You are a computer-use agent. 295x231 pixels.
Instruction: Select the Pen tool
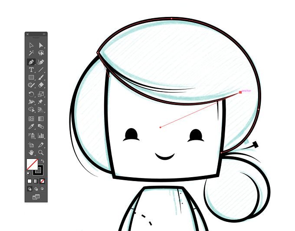pos(31,62)
